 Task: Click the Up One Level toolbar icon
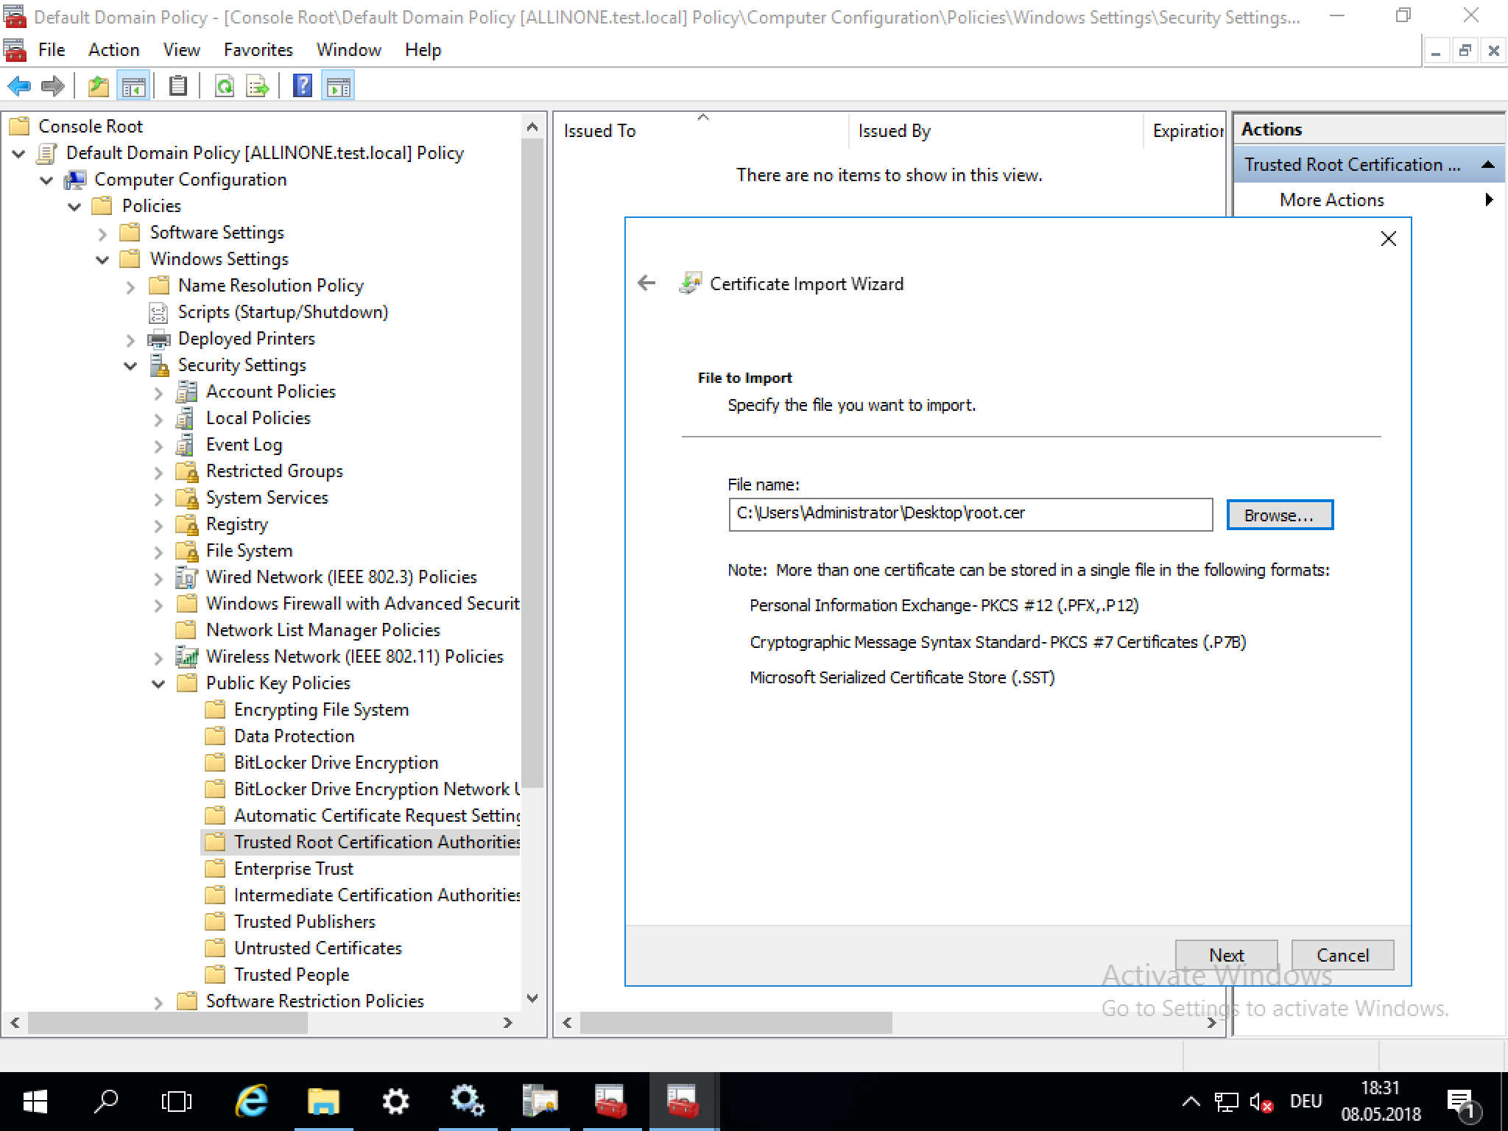point(98,87)
